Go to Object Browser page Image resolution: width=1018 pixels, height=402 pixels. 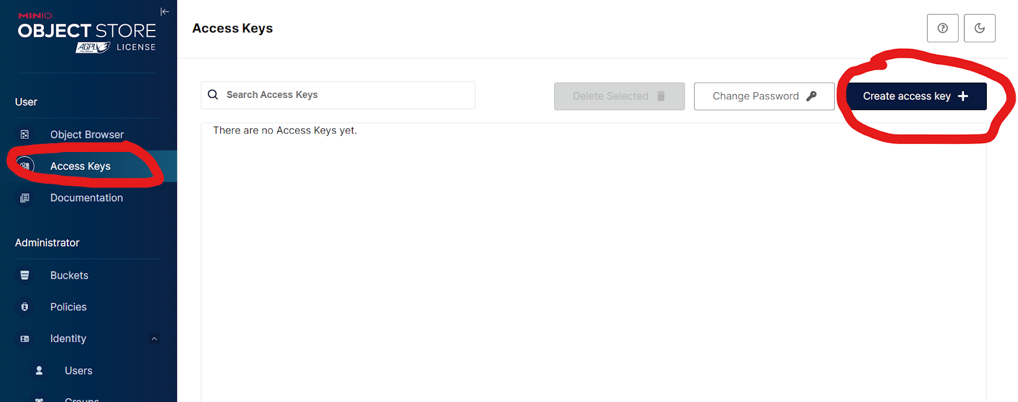tap(87, 134)
